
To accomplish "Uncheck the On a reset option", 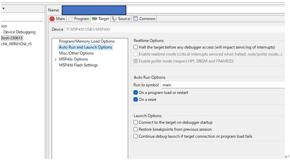I will coord(136,100).
